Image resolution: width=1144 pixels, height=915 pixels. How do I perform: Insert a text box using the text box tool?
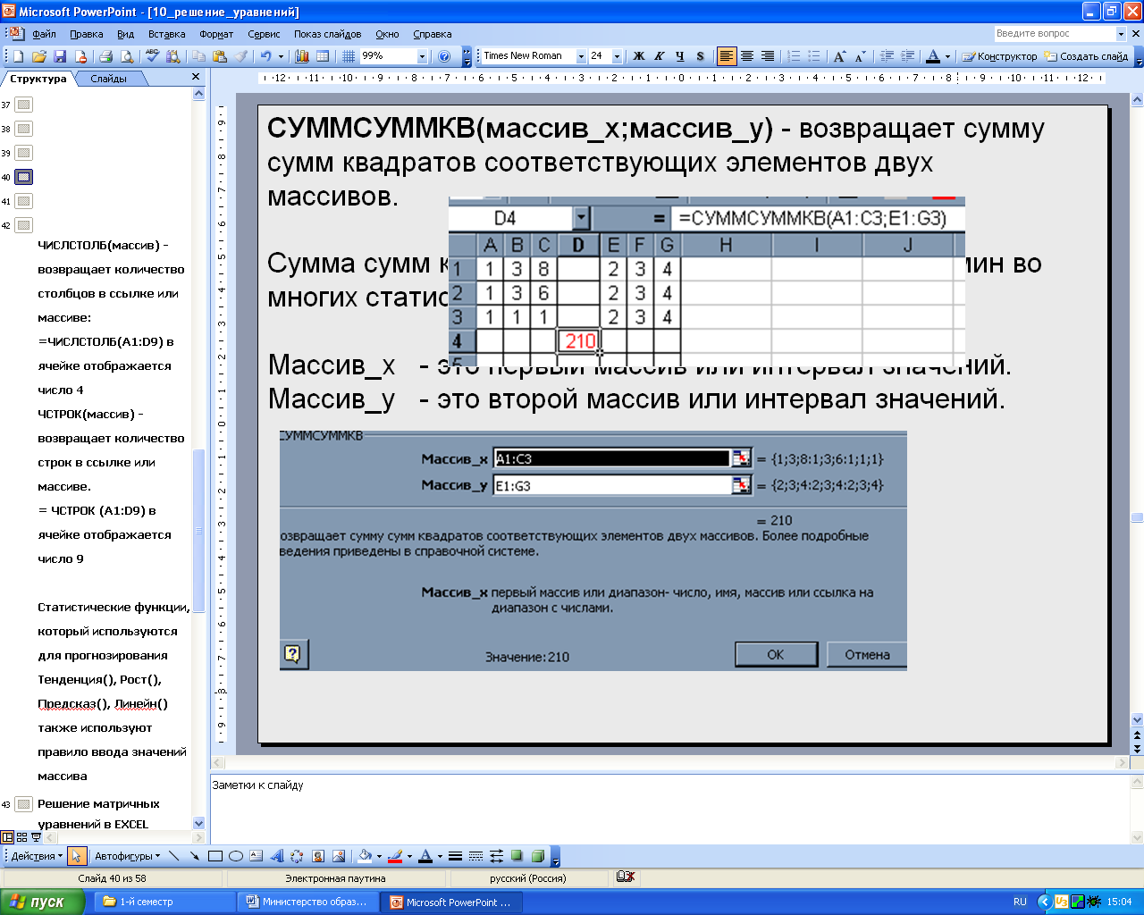(257, 856)
